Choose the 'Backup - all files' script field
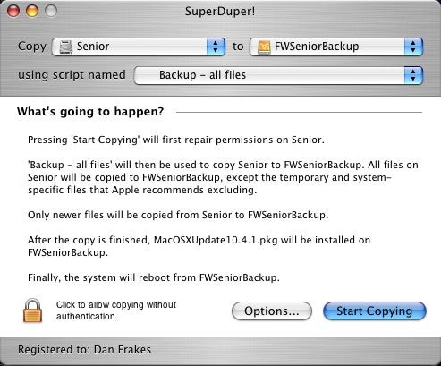Screen dimensions: 441x366 pyautogui.click(x=278, y=75)
